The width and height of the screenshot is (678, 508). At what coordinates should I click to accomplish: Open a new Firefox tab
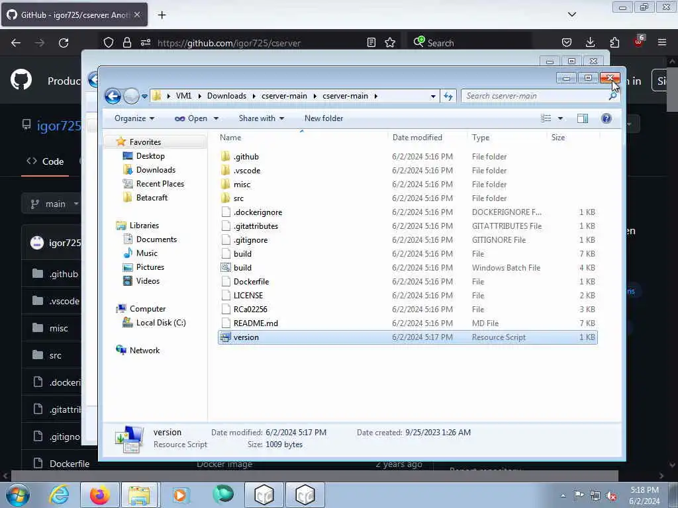click(162, 15)
